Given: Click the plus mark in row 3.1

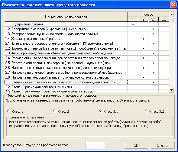Looking at the screenshot, I should [154, 82].
